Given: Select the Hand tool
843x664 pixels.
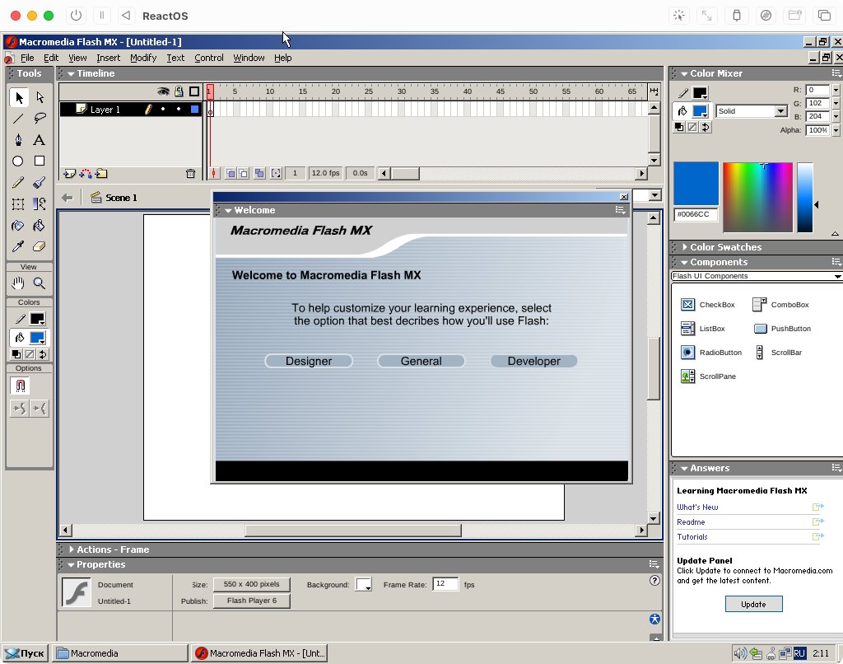Looking at the screenshot, I should (18, 283).
